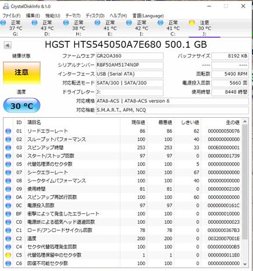Click the power-on hours field 8448 時間
This screenshot has width=253, height=271.
(x=230, y=92)
